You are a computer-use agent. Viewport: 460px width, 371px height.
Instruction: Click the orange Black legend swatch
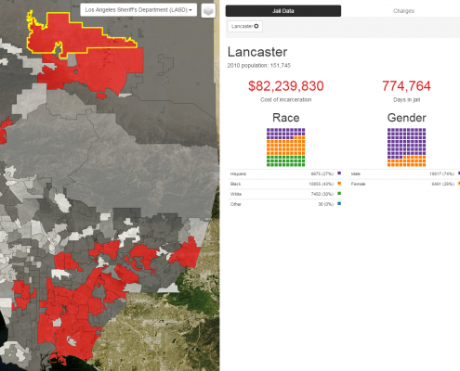(339, 184)
